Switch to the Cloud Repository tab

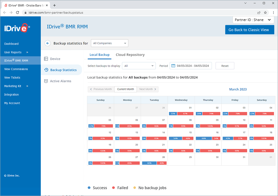click(x=130, y=55)
